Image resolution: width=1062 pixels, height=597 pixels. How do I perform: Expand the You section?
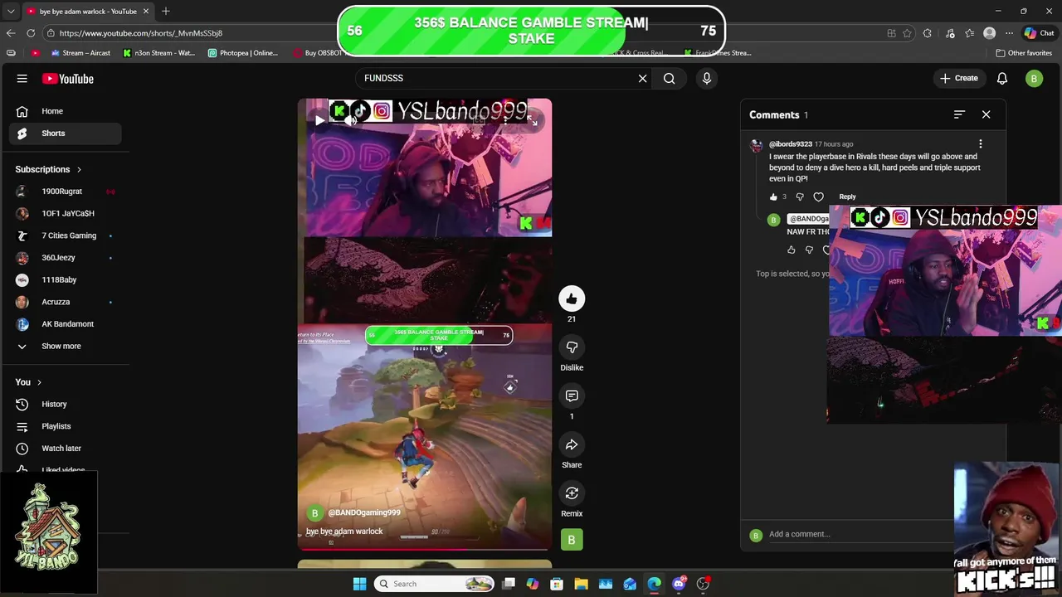point(28,382)
